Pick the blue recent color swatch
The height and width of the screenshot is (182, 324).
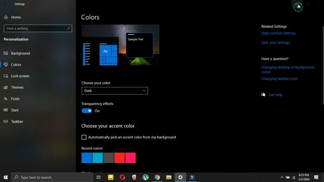point(87,158)
